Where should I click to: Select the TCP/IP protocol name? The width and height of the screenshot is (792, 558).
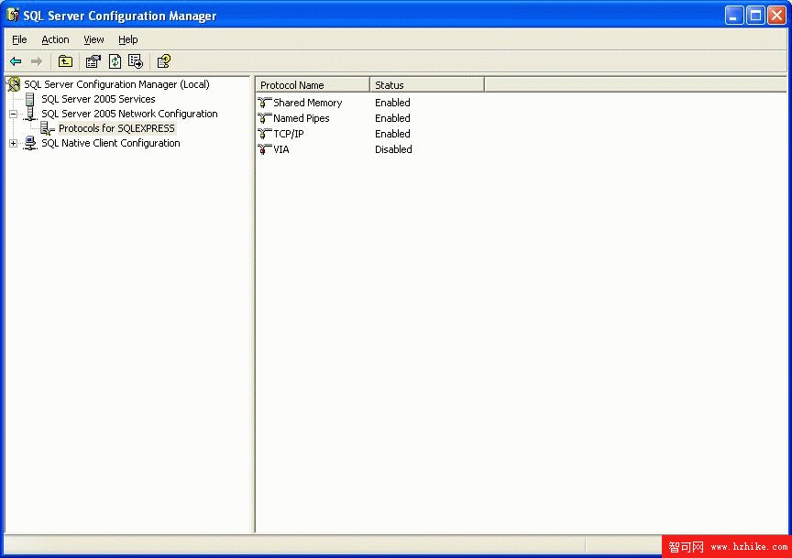(x=289, y=134)
